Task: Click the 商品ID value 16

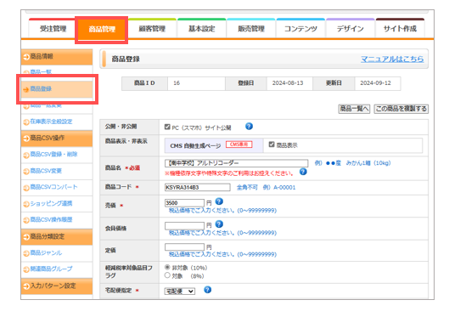Action: point(177,83)
